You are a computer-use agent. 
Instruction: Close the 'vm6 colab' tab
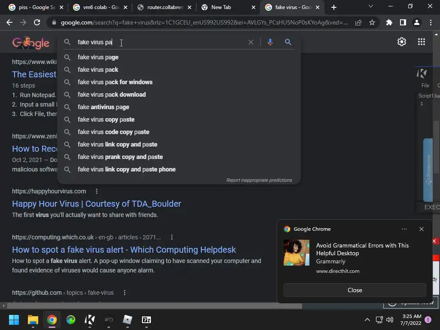125,7
